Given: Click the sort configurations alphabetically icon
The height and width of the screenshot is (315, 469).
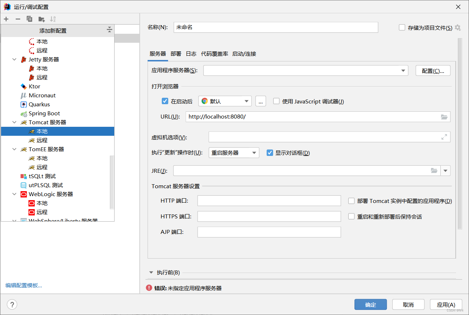Looking at the screenshot, I should point(53,19).
